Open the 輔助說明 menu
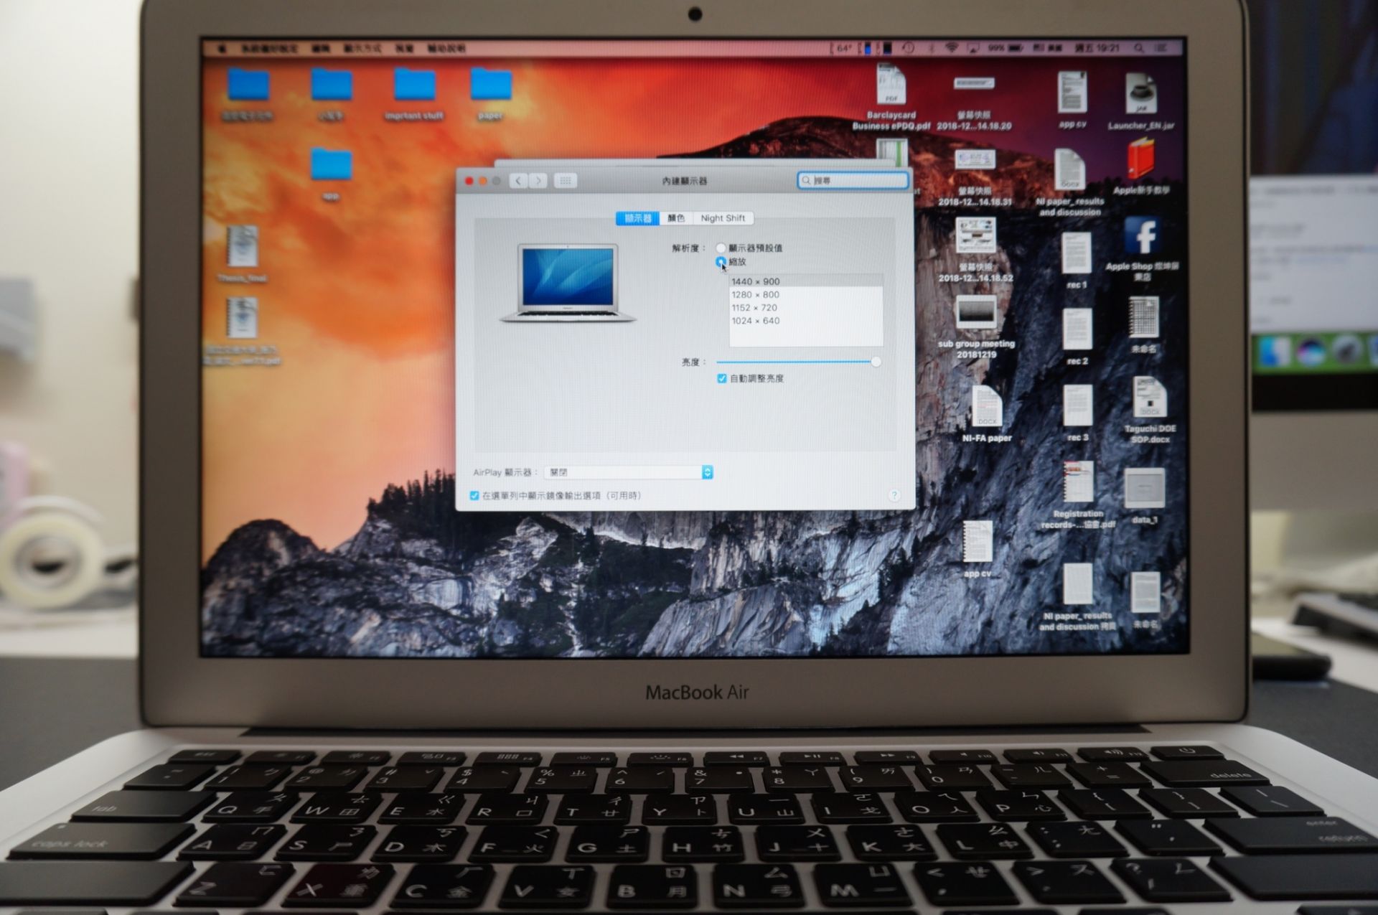 [x=446, y=49]
